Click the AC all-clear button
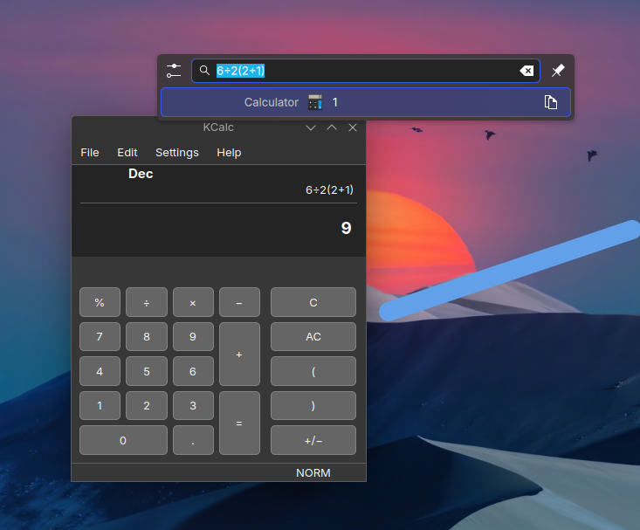640x530 pixels. 313,336
